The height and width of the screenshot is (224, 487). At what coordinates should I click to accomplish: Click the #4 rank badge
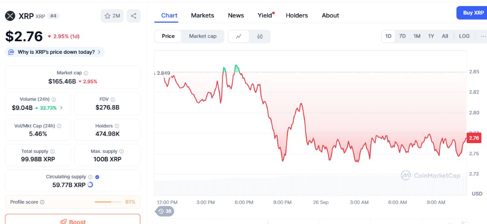point(53,16)
